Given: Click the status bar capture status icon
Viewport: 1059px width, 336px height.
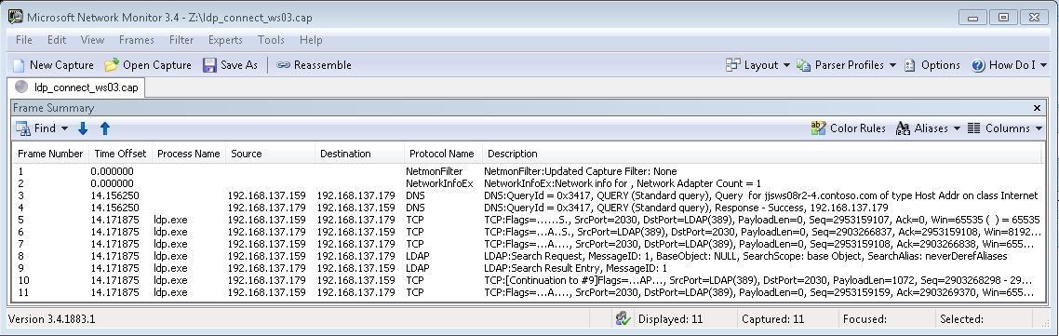Looking at the screenshot, I should 623,318.
